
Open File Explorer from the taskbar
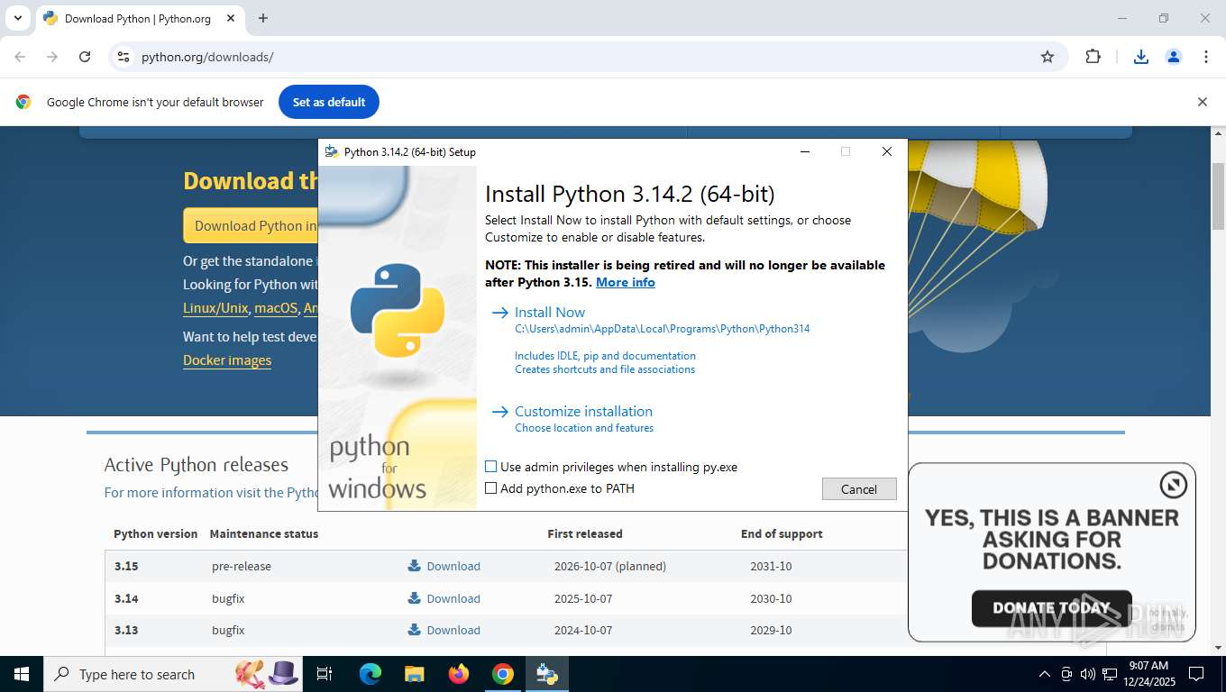[414, 674]
